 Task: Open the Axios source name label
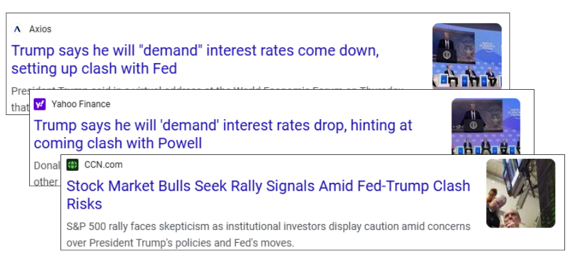coord(41,29)
